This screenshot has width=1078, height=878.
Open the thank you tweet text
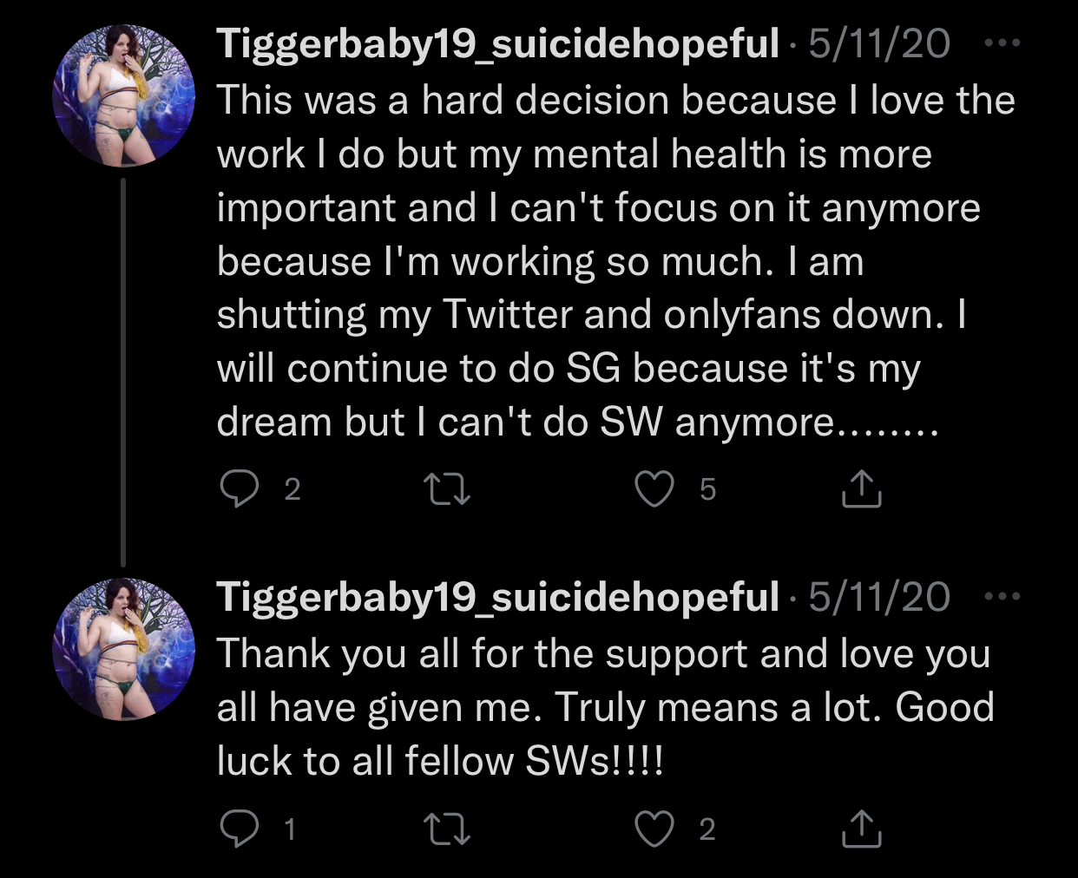(605, 707)
